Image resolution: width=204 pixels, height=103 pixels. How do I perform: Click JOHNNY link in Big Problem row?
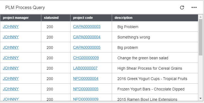click(x=11, y=27)
